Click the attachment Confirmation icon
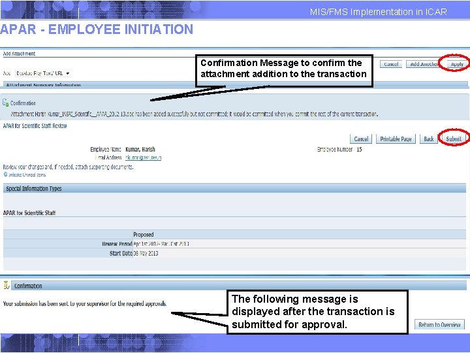Image resolution: width=470 pixels, height=353 pixels. pyautogui.click(x=5, y=103)
